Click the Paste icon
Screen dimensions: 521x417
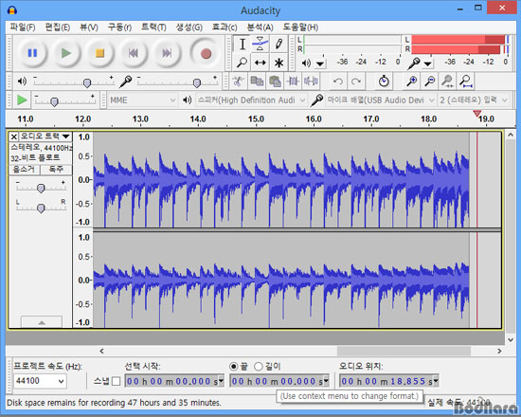pyautogui.click(x=275, y=82)
